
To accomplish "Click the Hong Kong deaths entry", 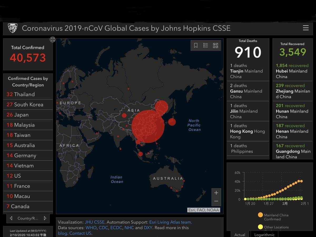I will point(248,131).
